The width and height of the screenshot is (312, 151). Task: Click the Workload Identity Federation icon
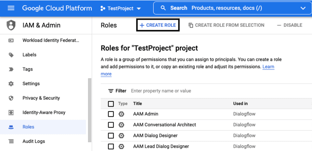(x=11, y=41)
